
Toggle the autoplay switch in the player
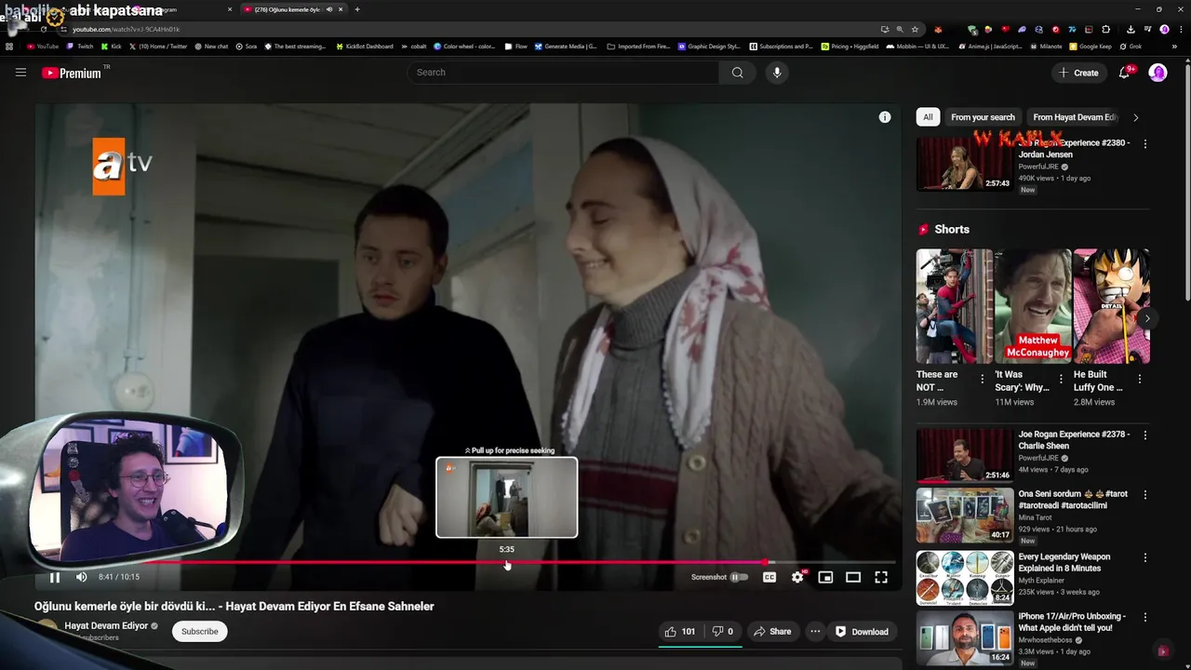739,577
